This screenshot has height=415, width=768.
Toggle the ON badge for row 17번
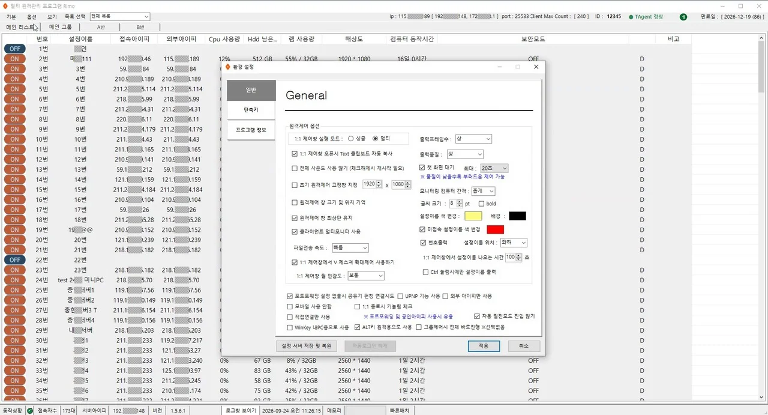(14, 210)
